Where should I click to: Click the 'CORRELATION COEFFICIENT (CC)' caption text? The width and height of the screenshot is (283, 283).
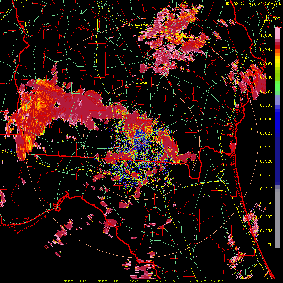pos(100,281)
